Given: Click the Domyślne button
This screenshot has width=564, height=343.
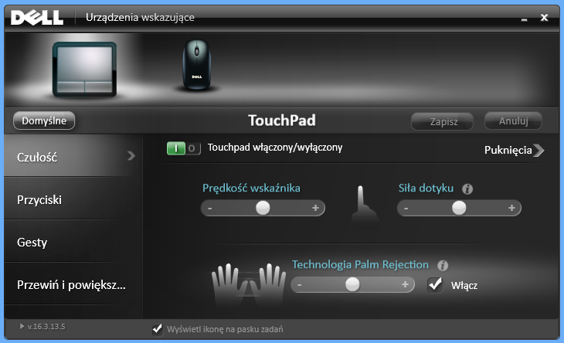Looking at the screenshot, I should click(44, 121).
